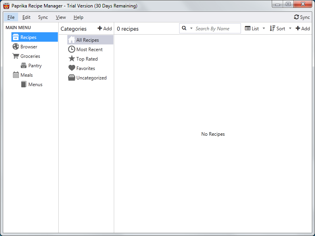Open the File menu

click(11, 17)
